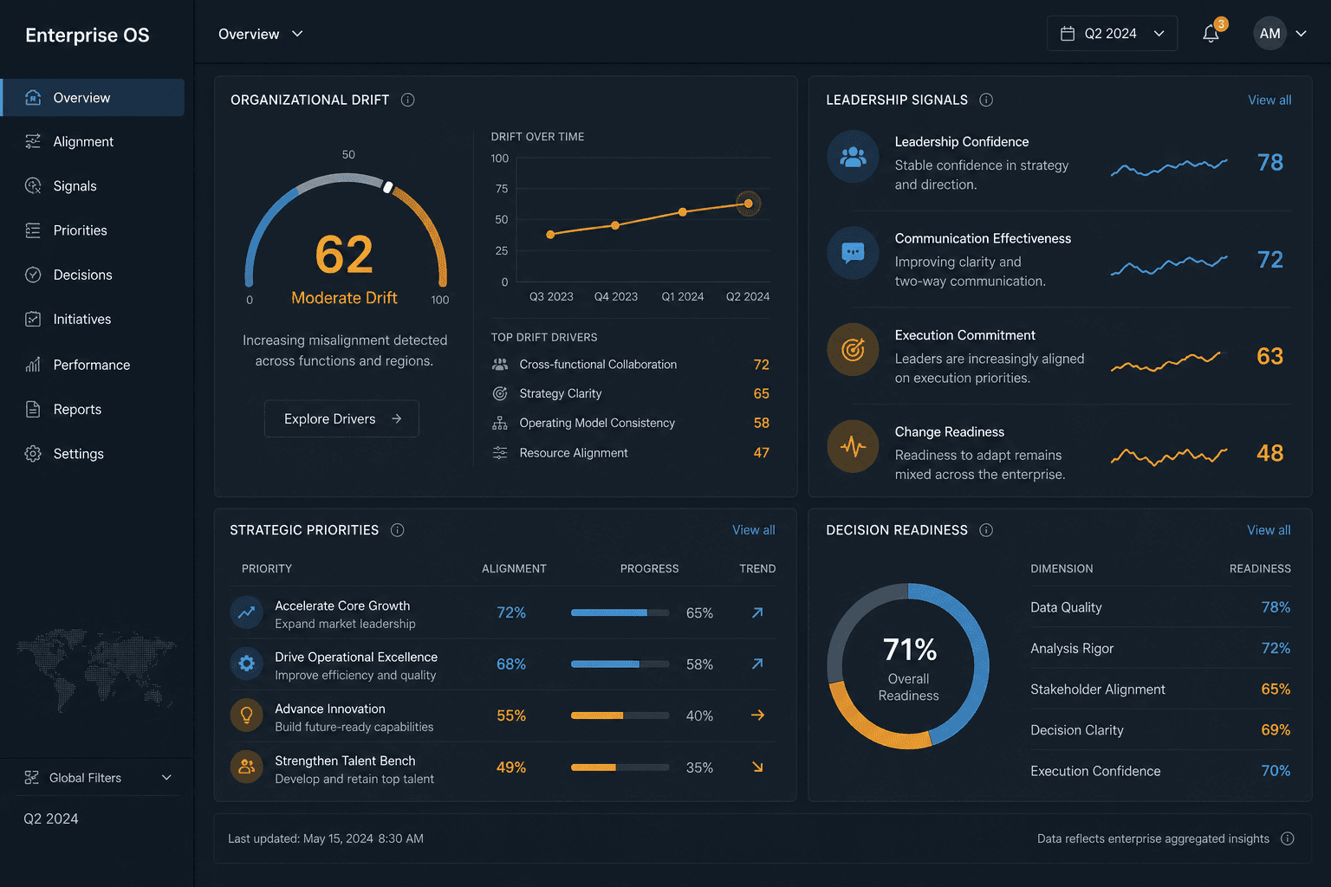Click Cross-functional Collaboration driver icon
Viewport: 1331px width, 887px height.
pos(500,365)
